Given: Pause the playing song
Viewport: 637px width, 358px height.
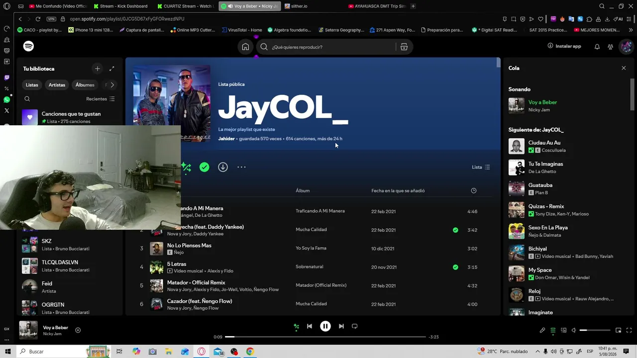Looking at the screenshot, I should point(325,326).
